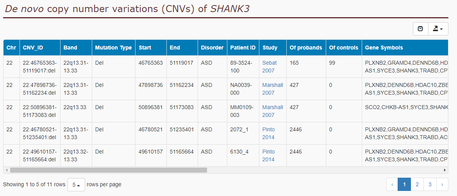Click the next page arrow
The height and width of the screenshot is (196, 457).
tap(442, 184)
